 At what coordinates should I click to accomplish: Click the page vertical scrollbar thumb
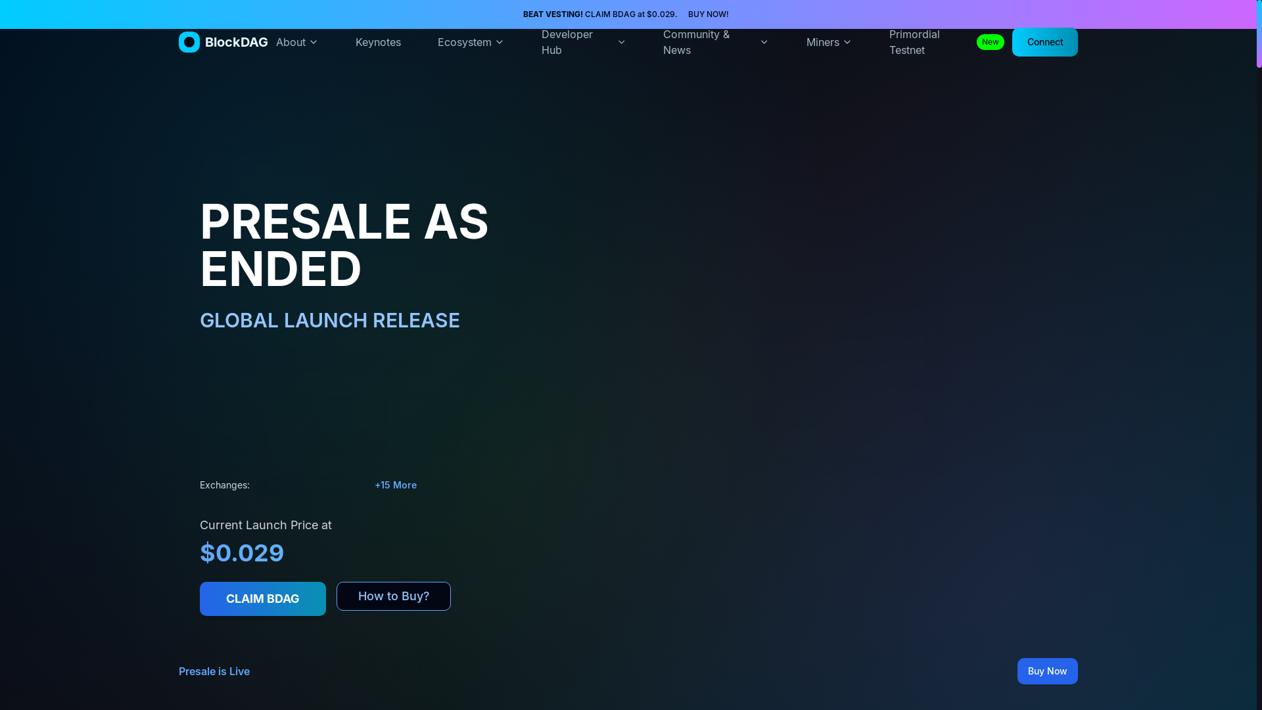pyautogui.click(x=1259, y=34)
